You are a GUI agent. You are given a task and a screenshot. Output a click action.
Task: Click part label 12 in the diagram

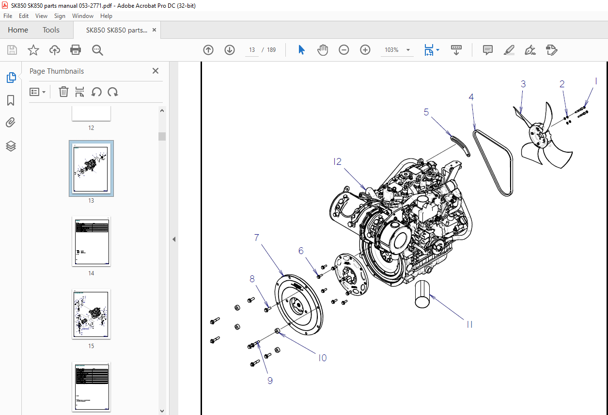(338, 161)
